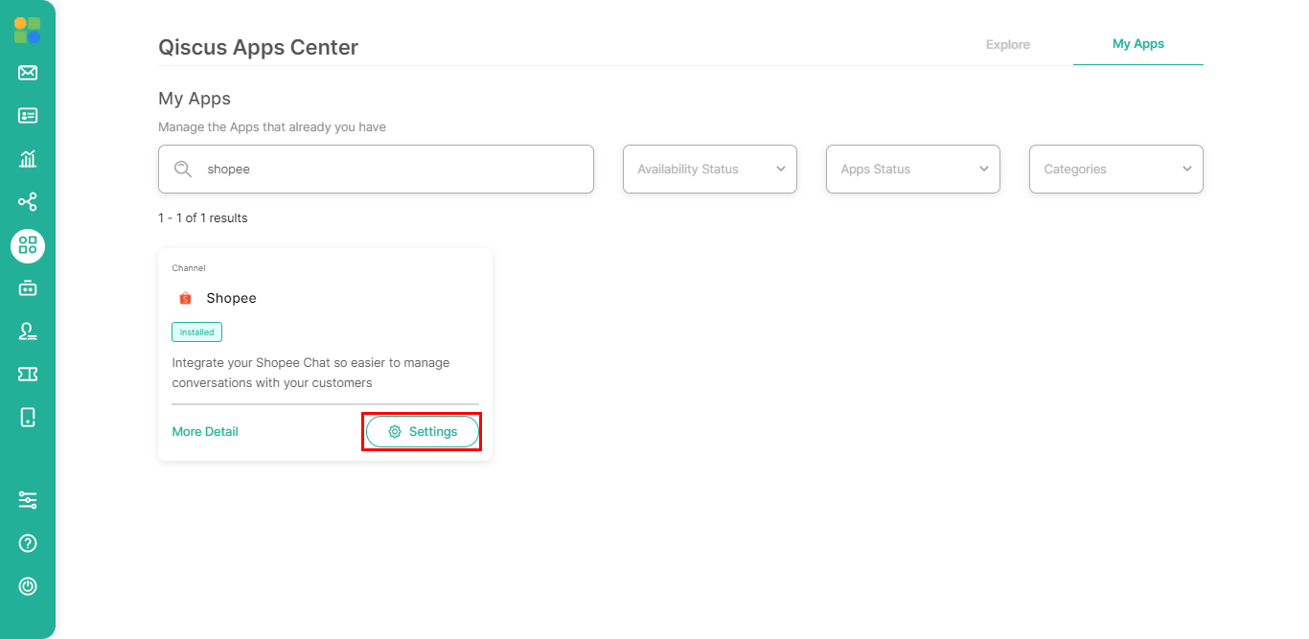This screenshot has height=639, width=1309.
Task: Click the Qiscus logo in the sidebar
Action: pyautogui.click(x=27, y=30)
